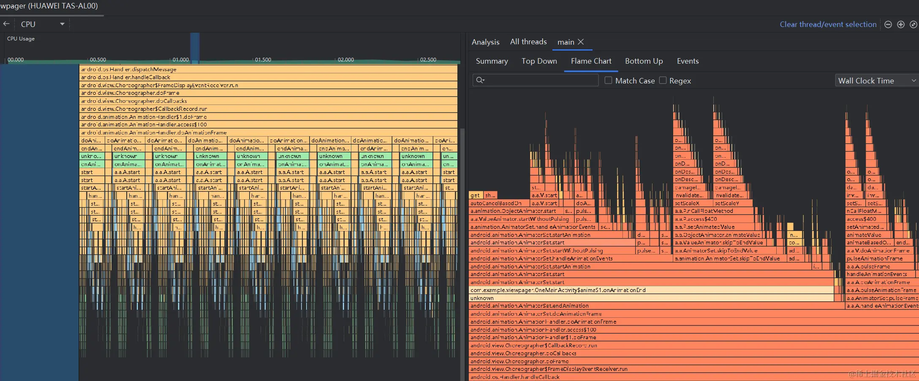Screen dimensions: 919x381
Task: Select a.a.AnimatorSet.pulseFrame flame bar
Action: point(882,298)
